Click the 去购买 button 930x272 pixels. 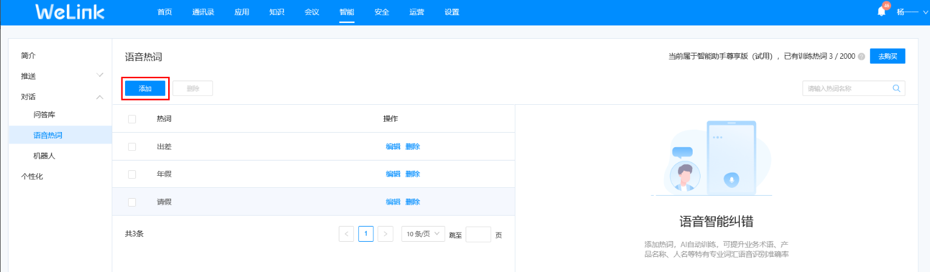pos(887,56)
